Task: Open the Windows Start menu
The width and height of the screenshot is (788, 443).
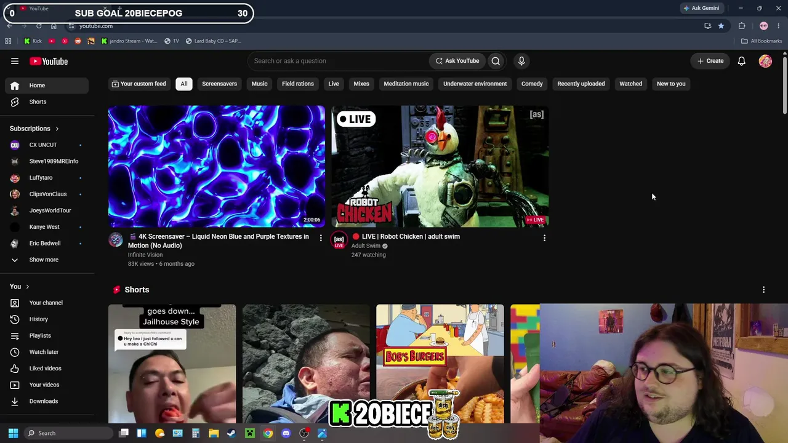Action: point(13,433)
